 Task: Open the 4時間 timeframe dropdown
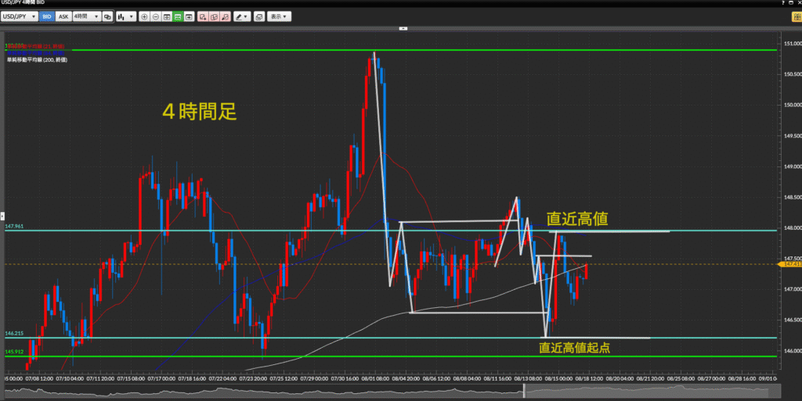[x=86, y=17]
